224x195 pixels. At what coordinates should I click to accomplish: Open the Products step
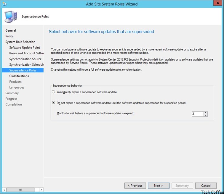pyautogui.click(x=15, y=82)
